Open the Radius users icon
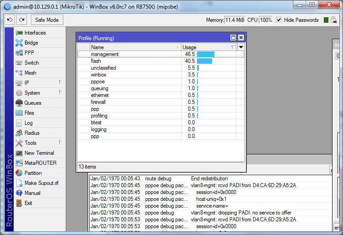Viewport: 343px width, 235px height. click(19, 133)
